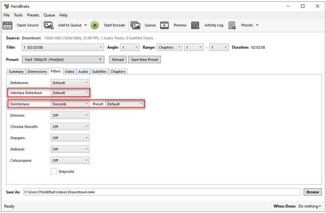Open the Help menu
This screenshot has width=326, height=213.
coord(64,15)
